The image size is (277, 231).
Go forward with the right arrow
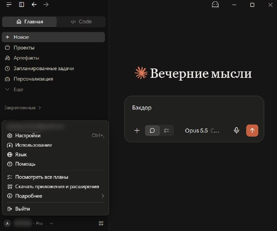pyautogui.click(x=46, y=4)
